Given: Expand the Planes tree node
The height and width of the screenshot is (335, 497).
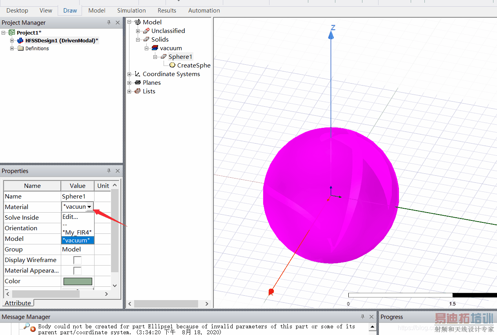Looking at the screenshot, I should (x=129, y=83).
